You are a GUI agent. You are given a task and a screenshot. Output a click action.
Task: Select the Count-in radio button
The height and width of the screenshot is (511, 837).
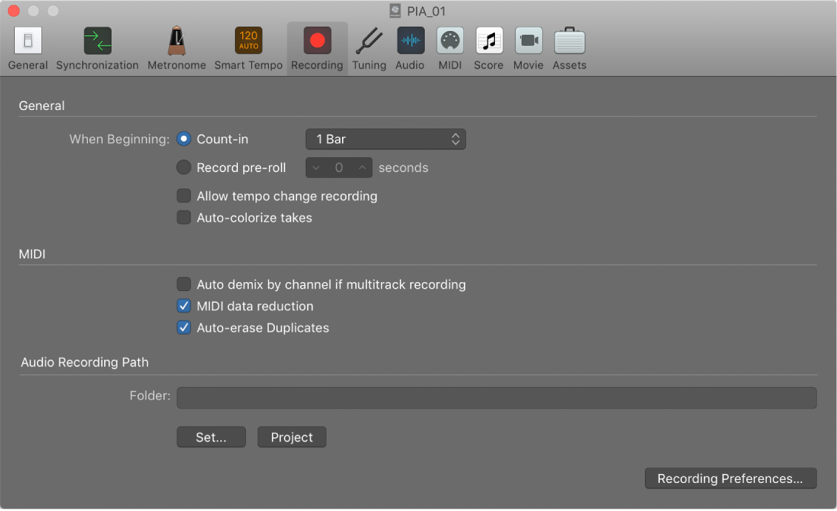(183, 139)
